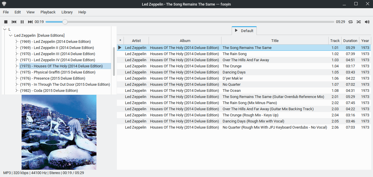Viewport: 373px width, 177px height.
Task: Toggle repeat mode icon
Action: coord(351,22)
